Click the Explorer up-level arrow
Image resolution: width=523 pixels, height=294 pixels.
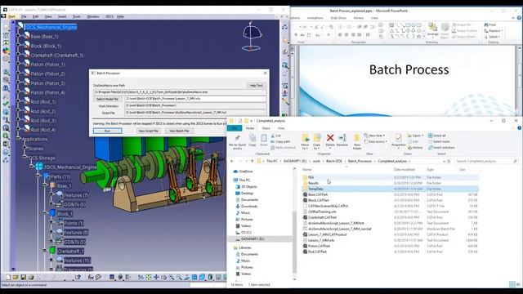tap(252, 161)
